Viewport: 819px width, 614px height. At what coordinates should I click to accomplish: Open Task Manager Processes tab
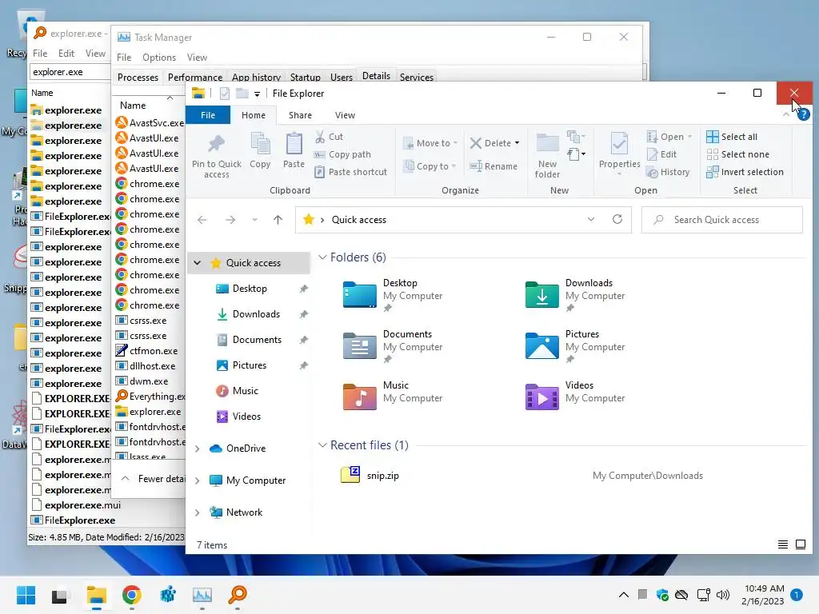click(138, 77)
